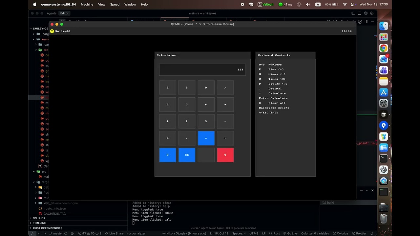Screen dimensions: 420x236
Task: Open the App Store Dock icon
Action: (384, 92)
